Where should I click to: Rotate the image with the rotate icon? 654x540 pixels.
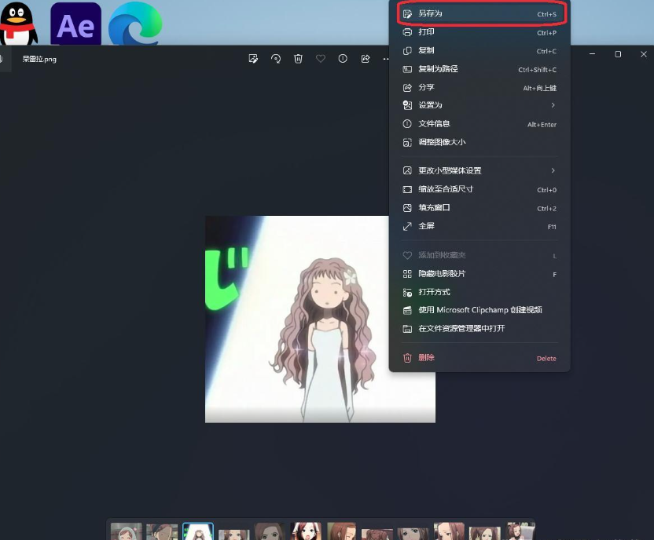click(x=276, y=59)
